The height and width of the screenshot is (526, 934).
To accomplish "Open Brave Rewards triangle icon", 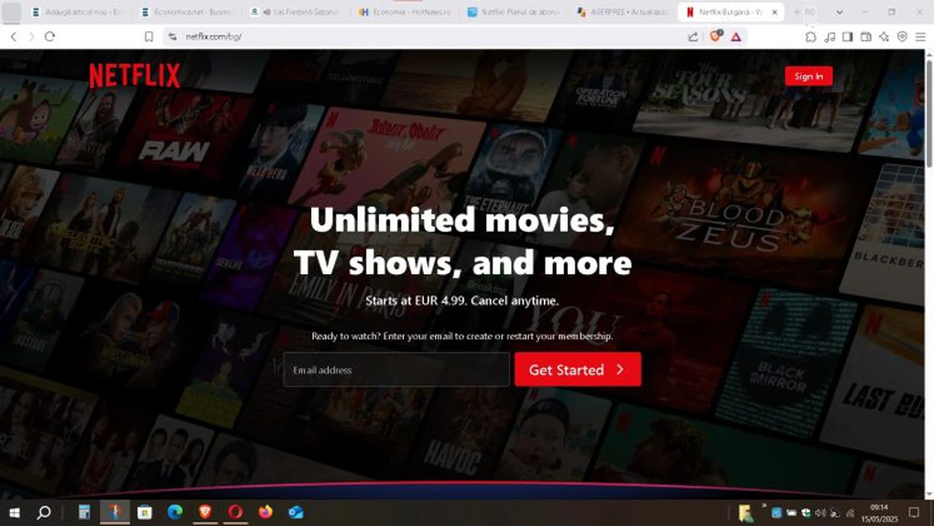I will [x=736, y=37].
